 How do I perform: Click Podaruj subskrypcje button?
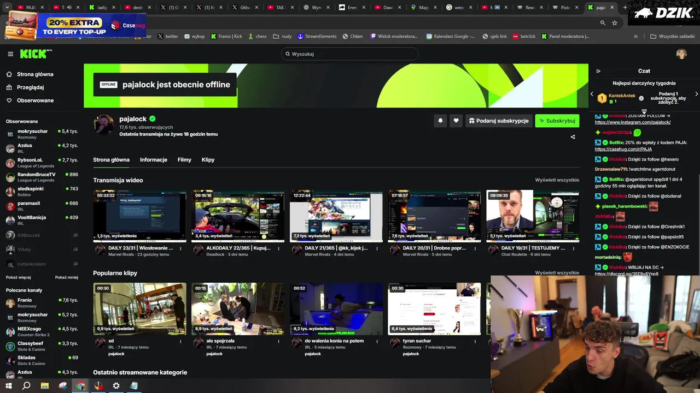498,121
